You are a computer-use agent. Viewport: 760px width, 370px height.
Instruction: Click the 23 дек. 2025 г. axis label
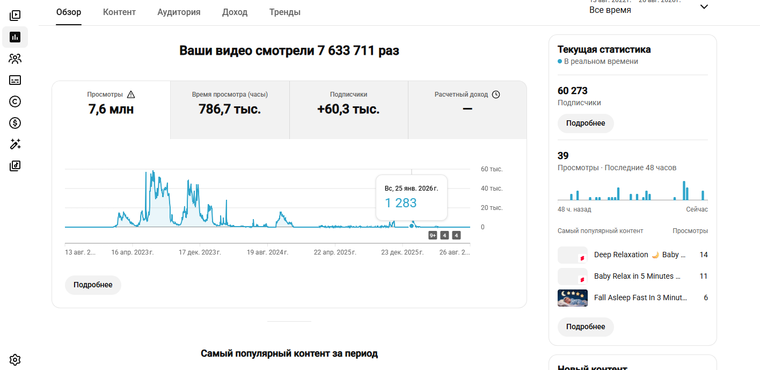click(403, 252)
